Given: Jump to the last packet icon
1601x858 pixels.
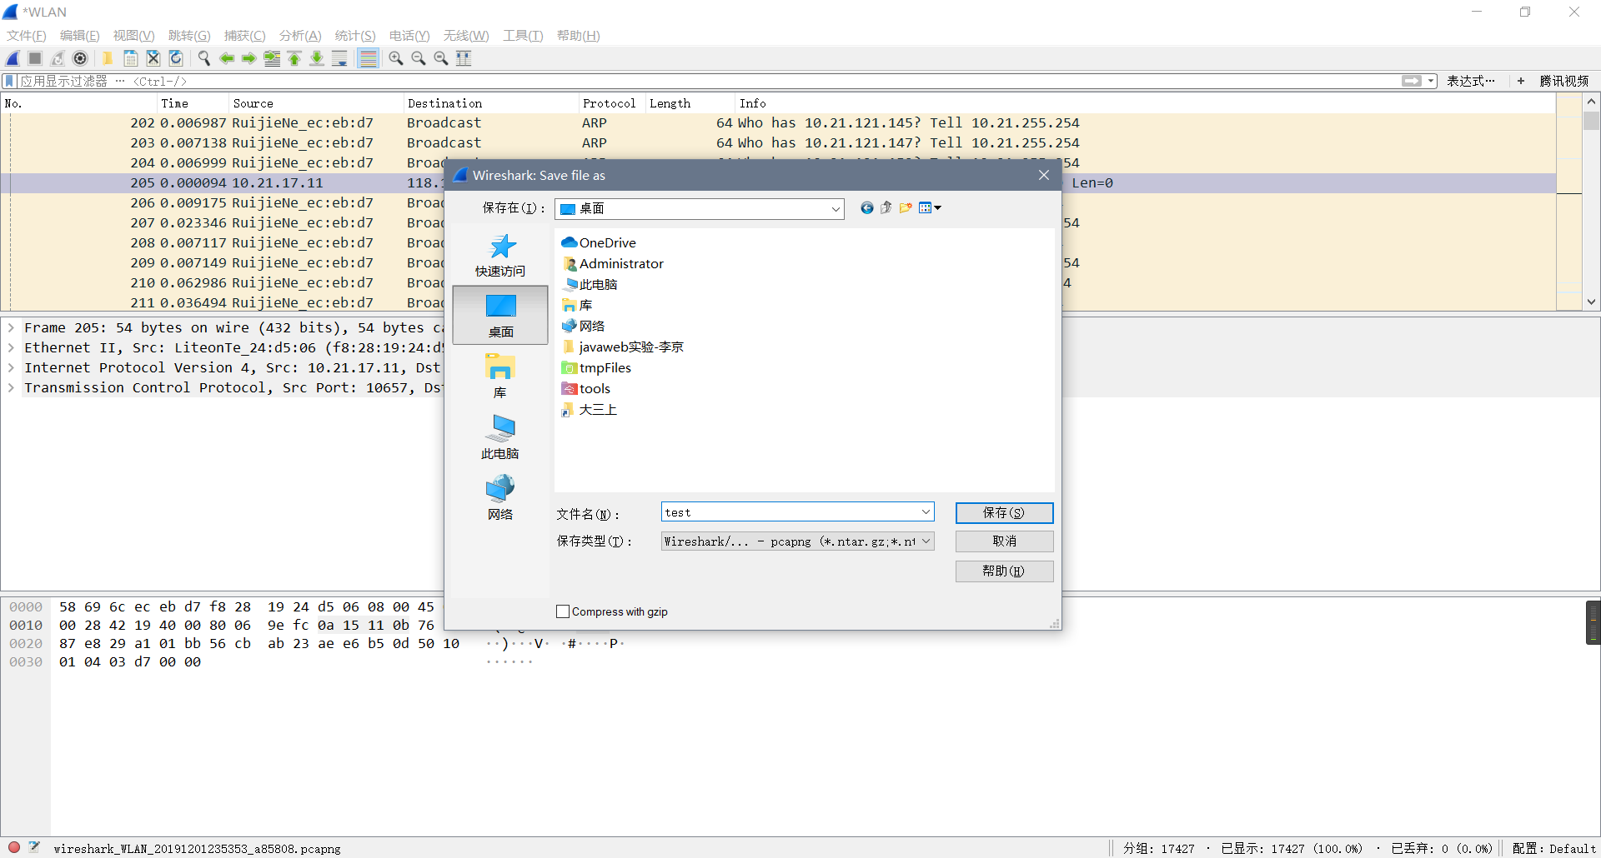Looking at the screenshot, I should coord(317,58).
